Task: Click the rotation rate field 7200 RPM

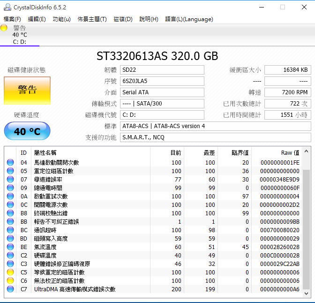Action: [x=288, y=92]
